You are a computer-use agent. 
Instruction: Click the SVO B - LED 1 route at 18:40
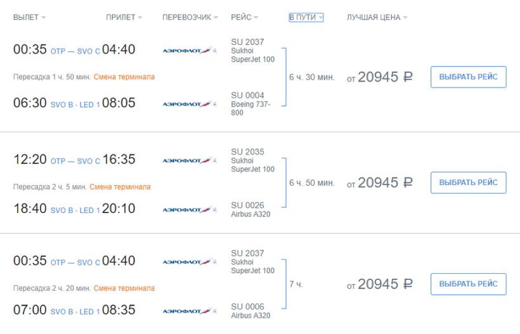tap(75, 210)
